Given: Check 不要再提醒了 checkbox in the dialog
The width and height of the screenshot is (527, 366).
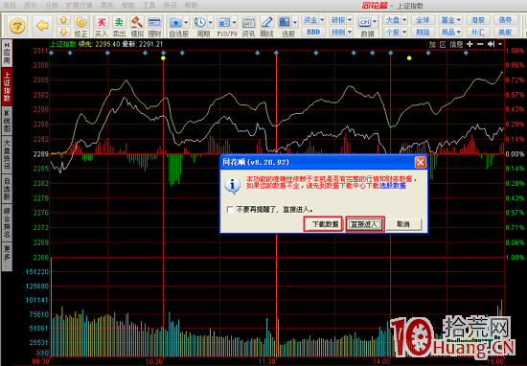Looking at the screenshot, I should pos(230,210).
